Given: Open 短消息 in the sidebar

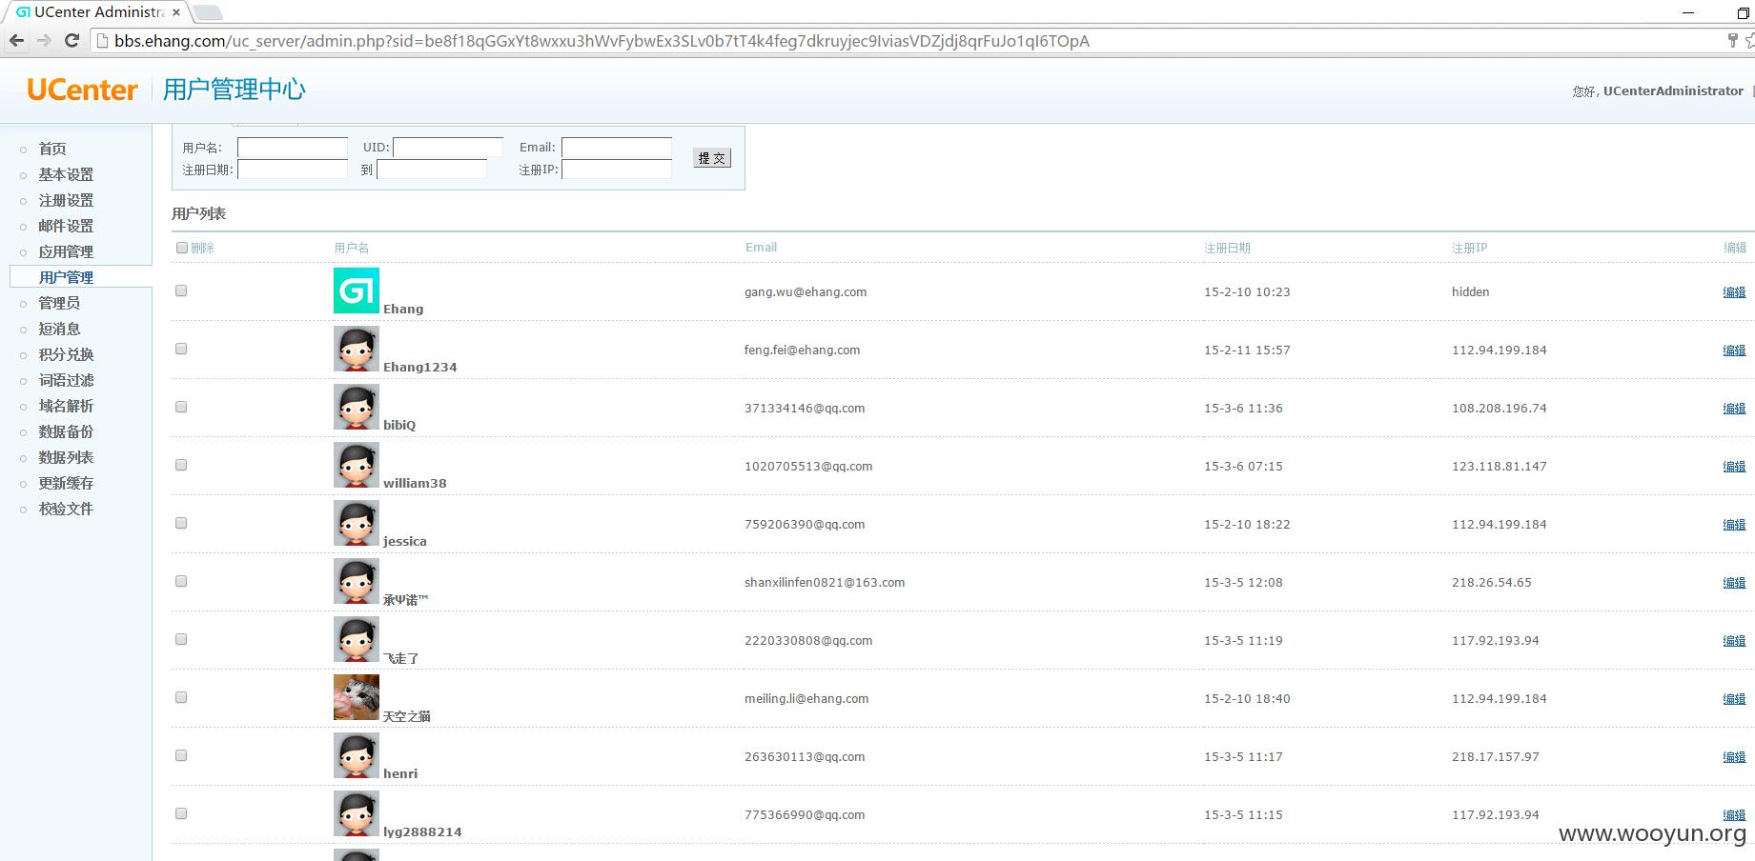Looking at the screenshot, I should pyautogui.click(x=59, y=329).
